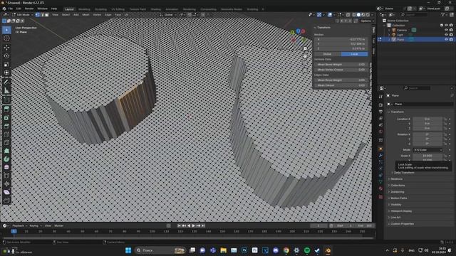456x256 pixels.
Task: Click Edges Mean Crease slider
Action: 341,85
